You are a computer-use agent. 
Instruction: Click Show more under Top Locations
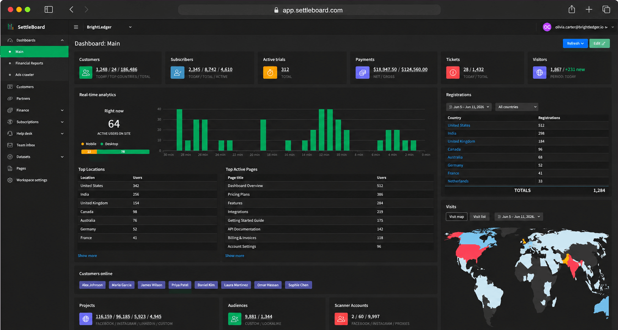pyautogui.click(x=87, y=256)
